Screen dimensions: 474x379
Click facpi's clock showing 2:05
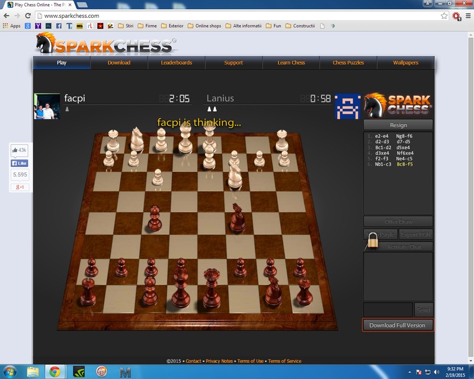click(179, 98)
